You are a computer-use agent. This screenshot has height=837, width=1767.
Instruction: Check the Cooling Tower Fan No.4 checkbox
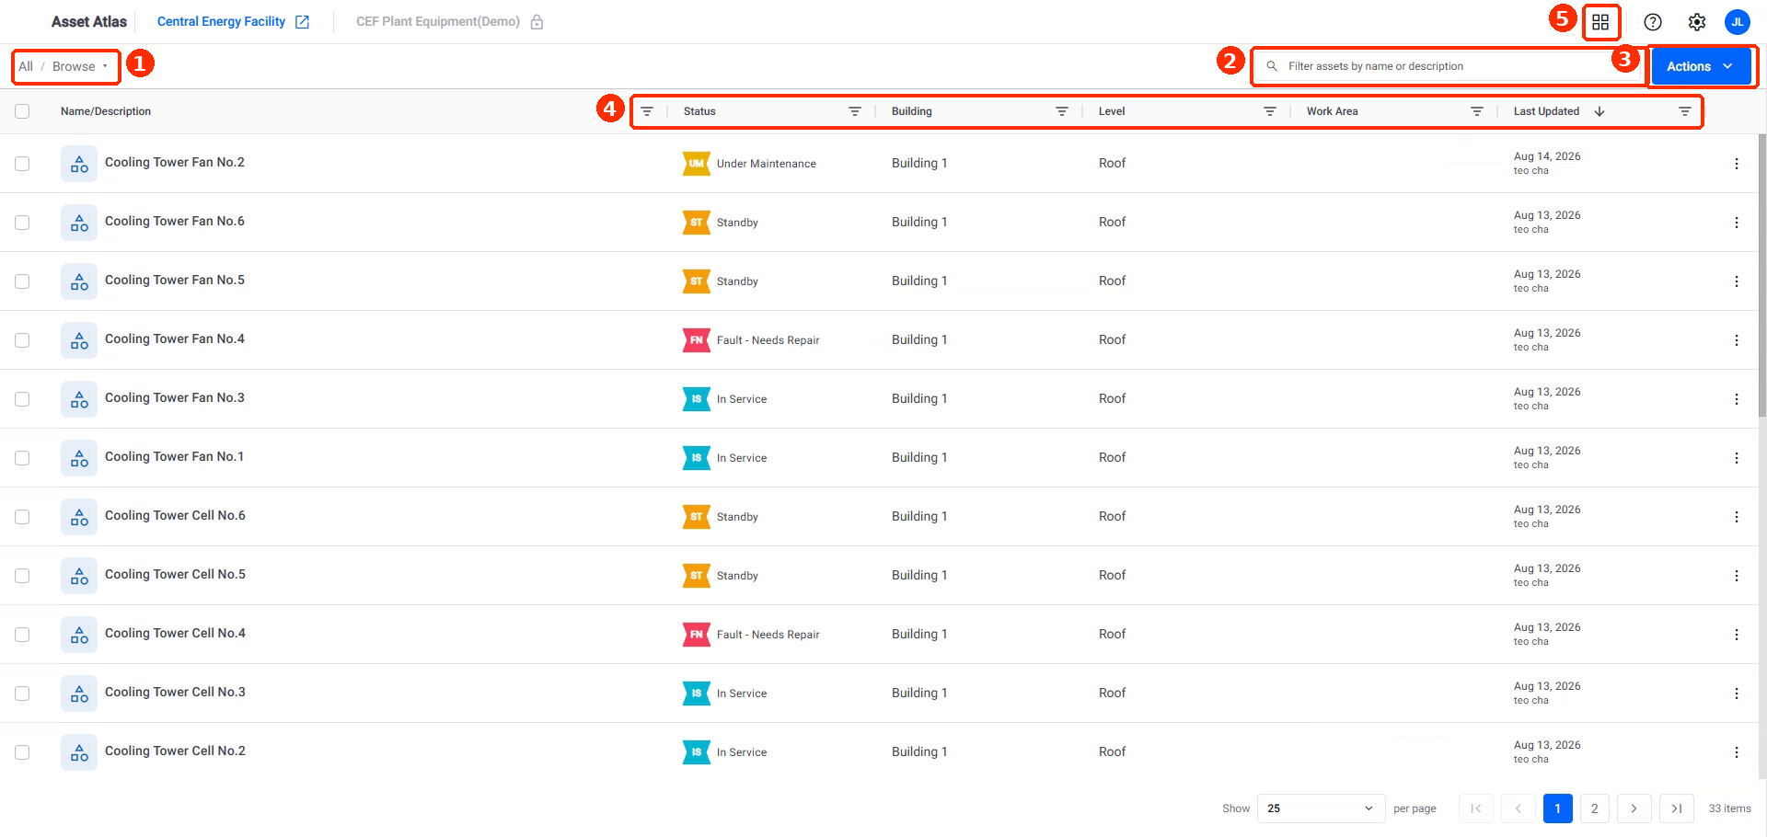point(22,340)
